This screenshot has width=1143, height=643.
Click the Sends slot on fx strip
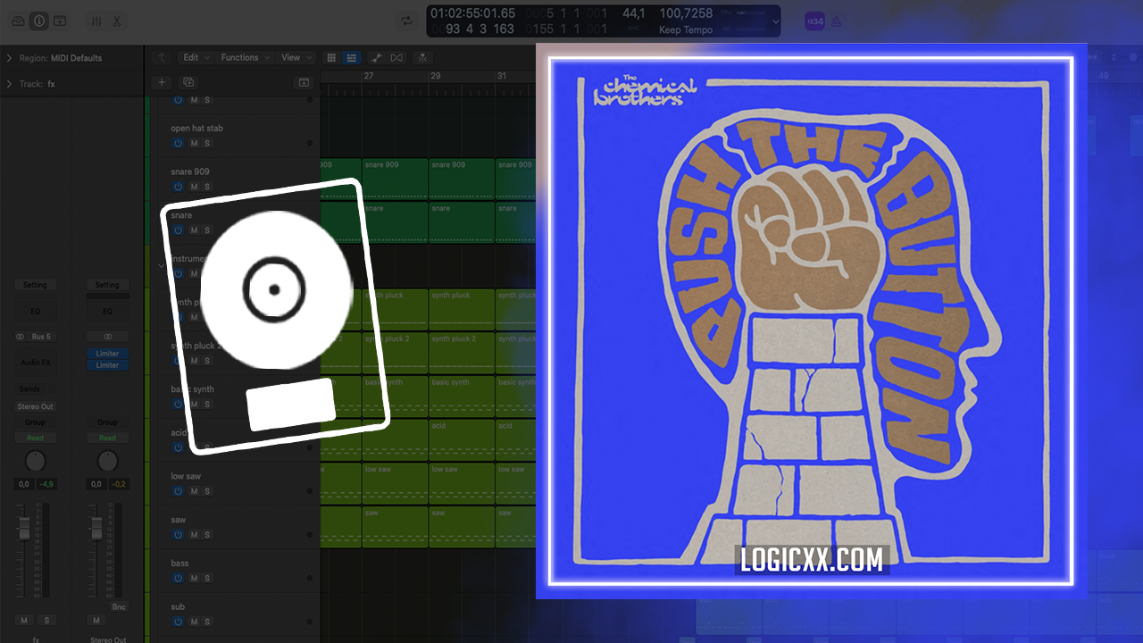pos(29,389)
